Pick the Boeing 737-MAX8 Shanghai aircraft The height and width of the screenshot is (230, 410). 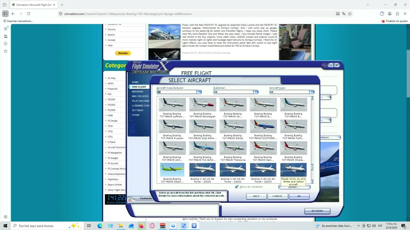pos(293,148)
